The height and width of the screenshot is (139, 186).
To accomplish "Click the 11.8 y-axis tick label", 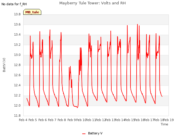I will tap(17, 116).
